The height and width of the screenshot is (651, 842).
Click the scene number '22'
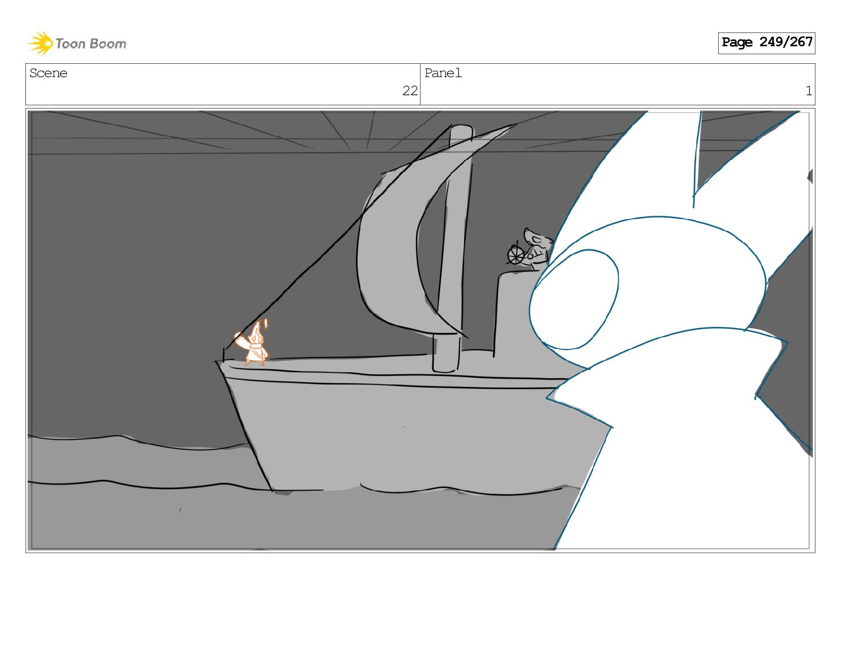tap(410, 91)
